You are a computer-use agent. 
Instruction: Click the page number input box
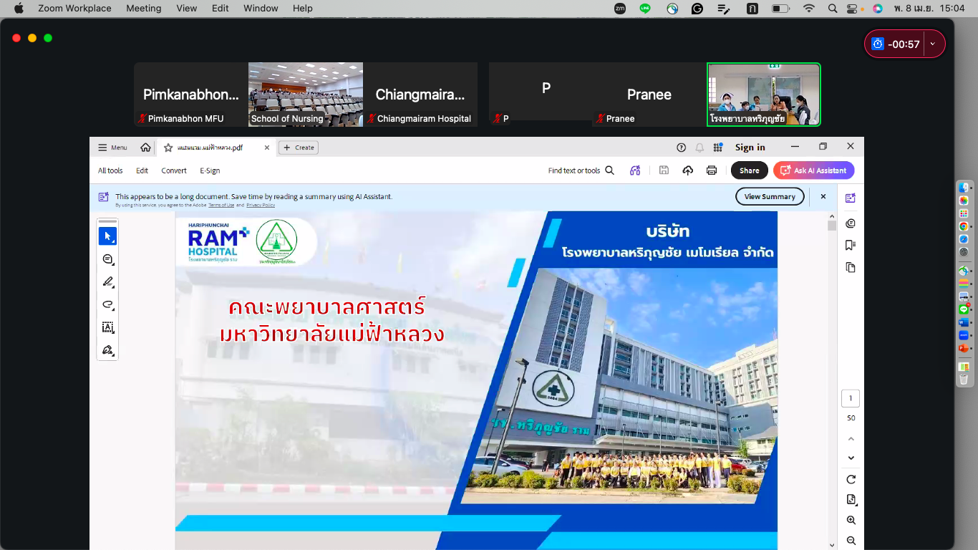851,398
